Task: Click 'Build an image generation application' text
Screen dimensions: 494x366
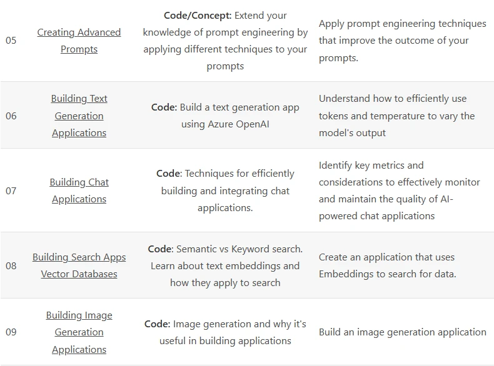Action: click(402, 332)
